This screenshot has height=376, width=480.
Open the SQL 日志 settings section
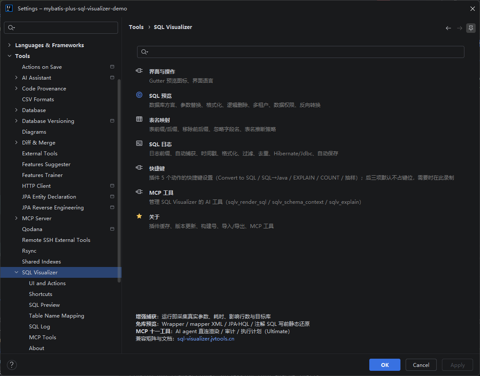[160, 144]
